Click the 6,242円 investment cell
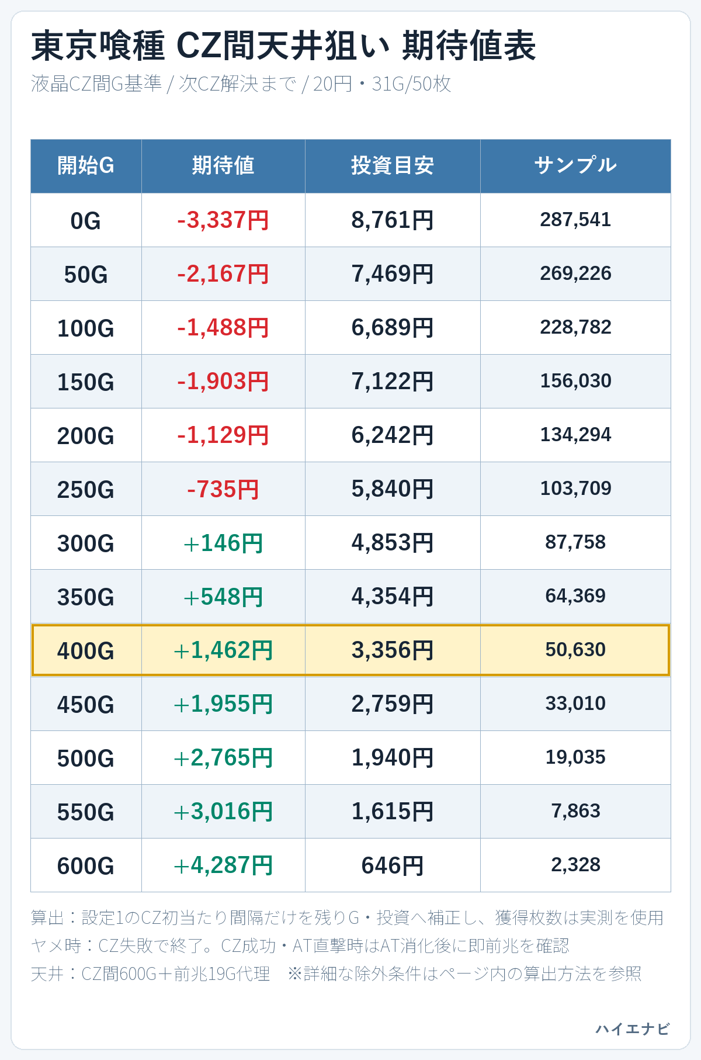The height and width of the screenshot is (1060, 701). click(x=393, y=435)
